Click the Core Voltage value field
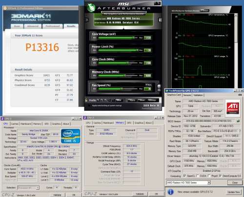This screenshot has height=197, width=244. pyautogui.click(x=147, y=38)
